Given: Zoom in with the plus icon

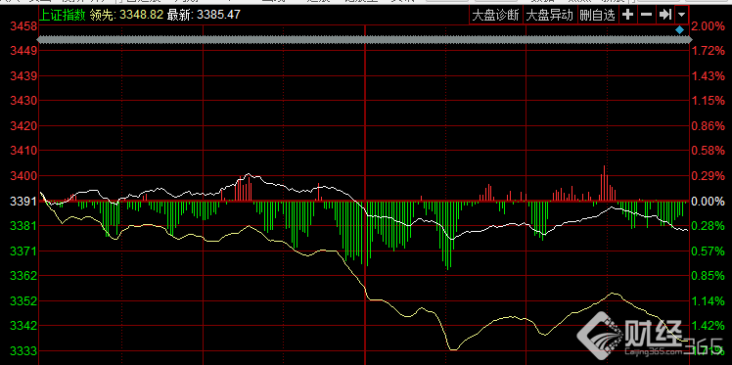Looking at the screenshot, I should [628, 15].
